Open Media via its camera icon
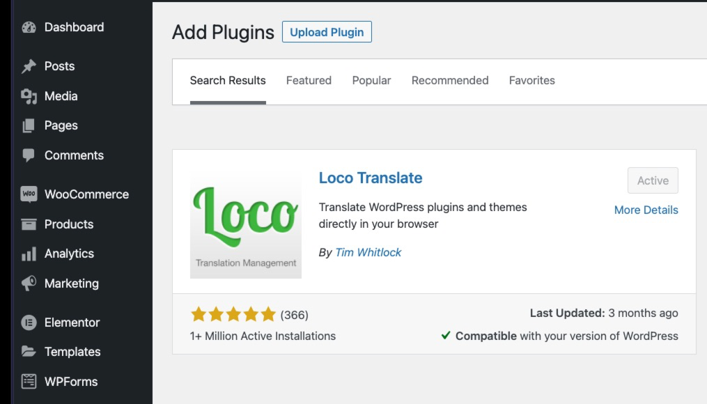The image size is (707, 404). (x=29, y=96)
